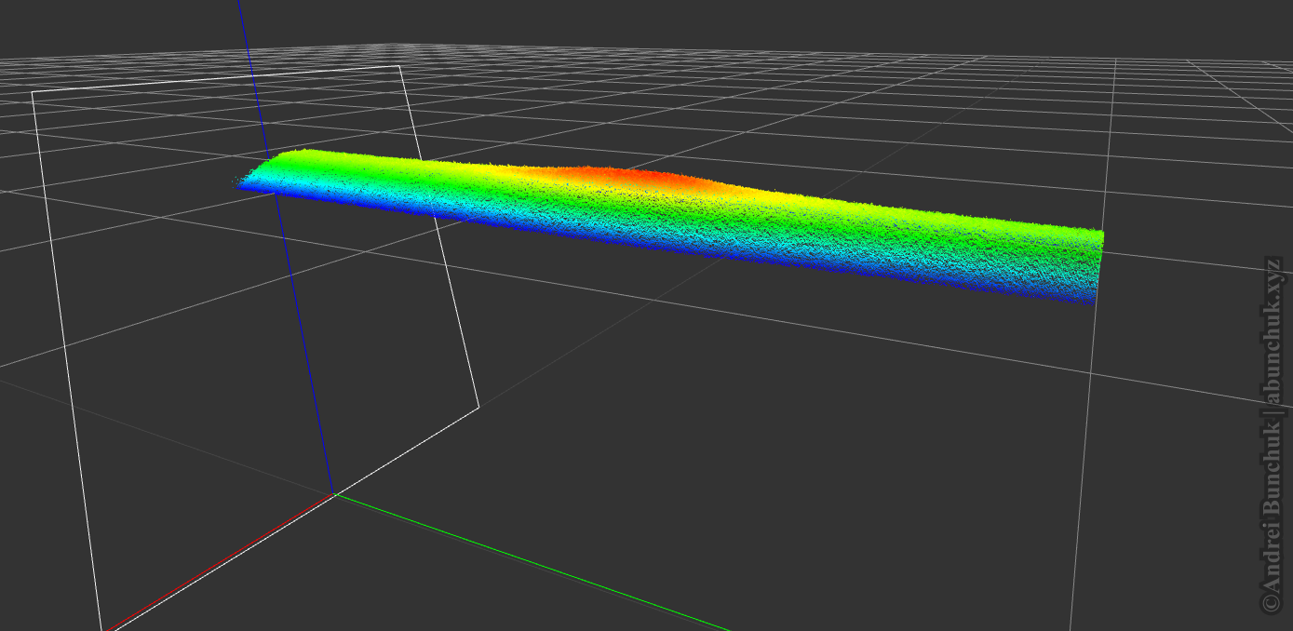Image resolution: width=1293 pixels, height=631 pixels.
Task: Click the top edge of the white frame
Action: pyautogui.click(x=216, y=79)
